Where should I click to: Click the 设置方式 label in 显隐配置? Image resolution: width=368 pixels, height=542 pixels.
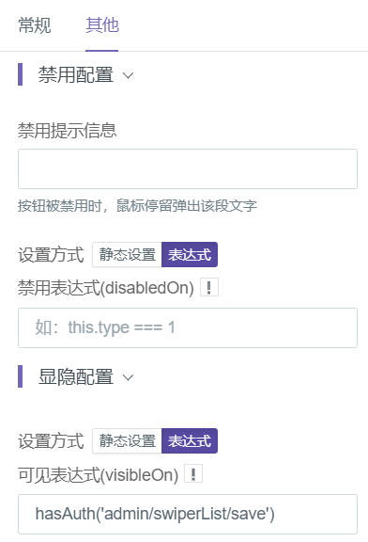click(51, 441)
